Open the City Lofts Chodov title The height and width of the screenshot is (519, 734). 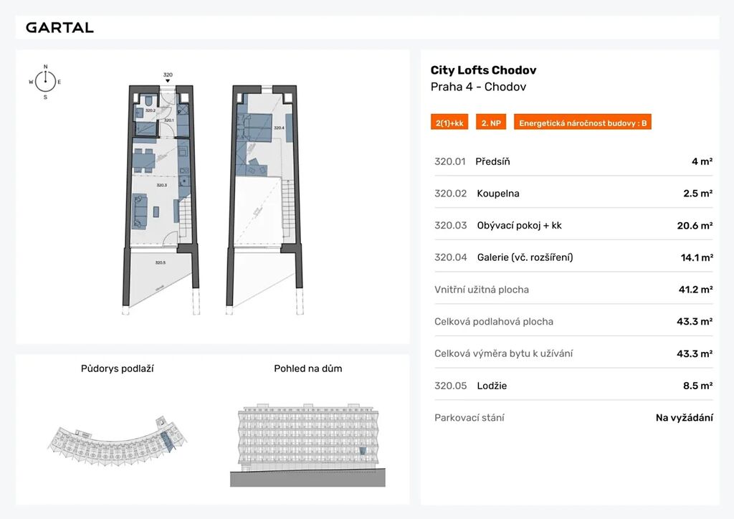click(x=483, y=70)
